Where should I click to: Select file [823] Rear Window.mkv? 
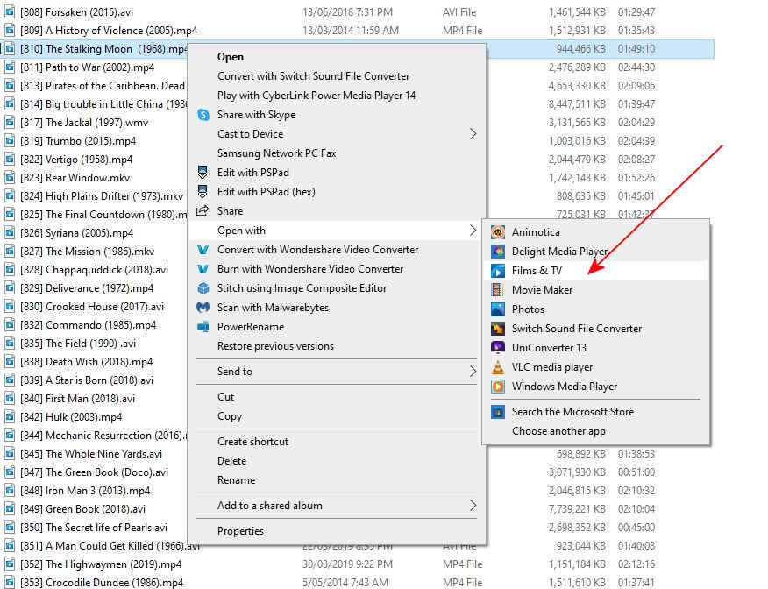[75, 178]
